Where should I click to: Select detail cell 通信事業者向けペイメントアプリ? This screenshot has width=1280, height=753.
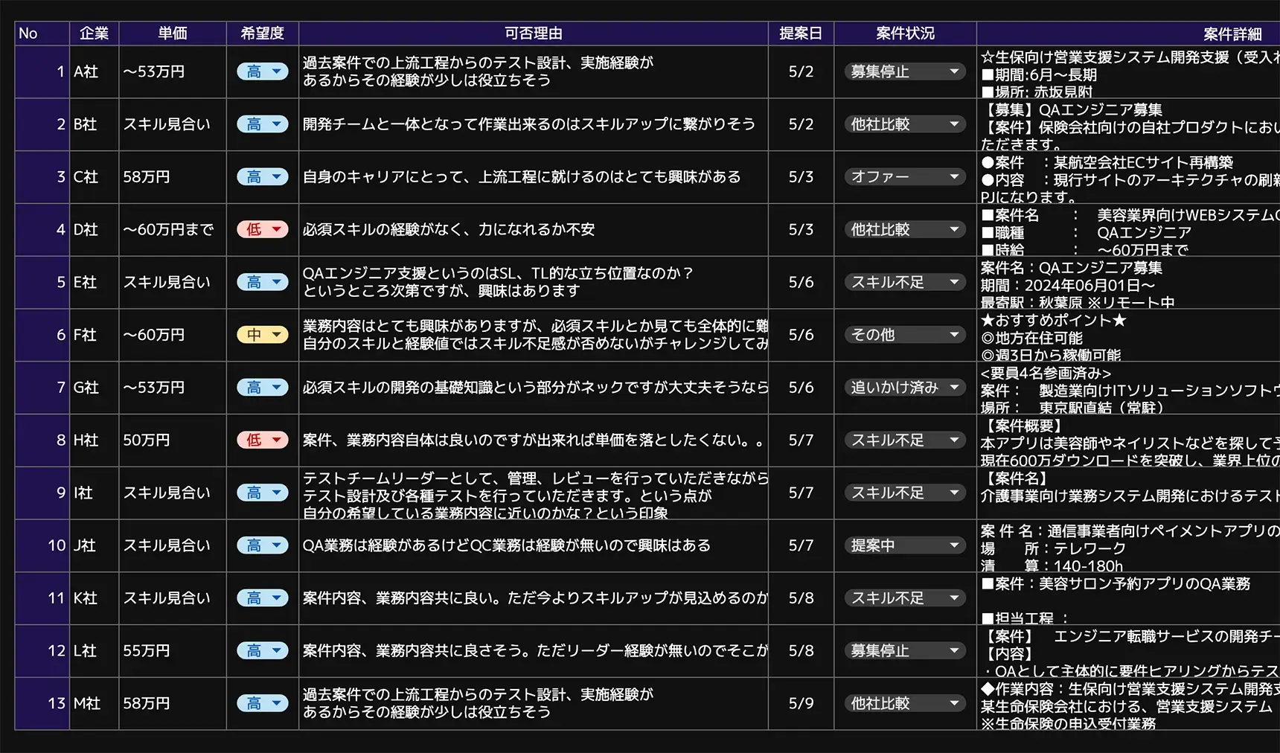(1128, 545)
